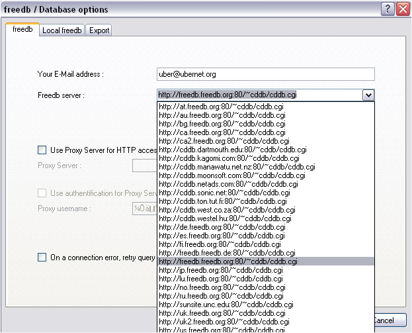This screenshot has height=333, width=412.
Task: Close the Database options dialog
Action: (x=402, y=9)
